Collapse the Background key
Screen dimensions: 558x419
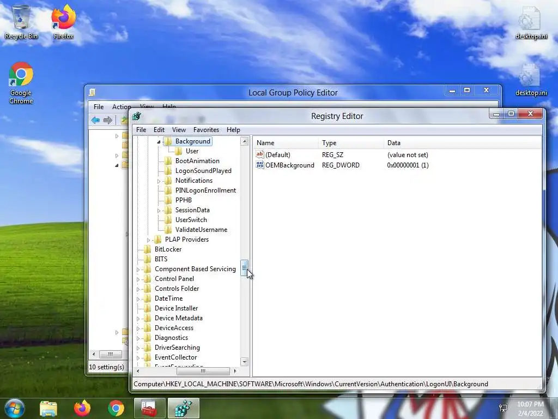(159, 142)
